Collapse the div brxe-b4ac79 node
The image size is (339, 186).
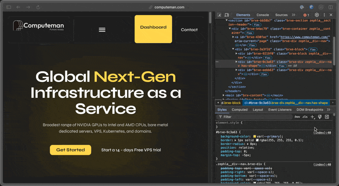(x=230, y=28)
